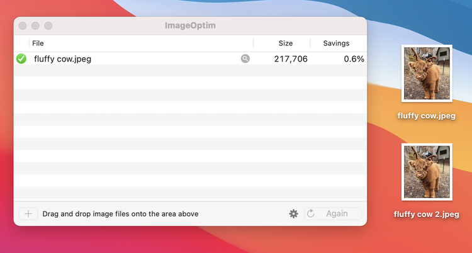Select the fluffy cow 2.jpeg desktop thumbnail
The width and height of the screenshot is (472, 253).
(427, 172)
